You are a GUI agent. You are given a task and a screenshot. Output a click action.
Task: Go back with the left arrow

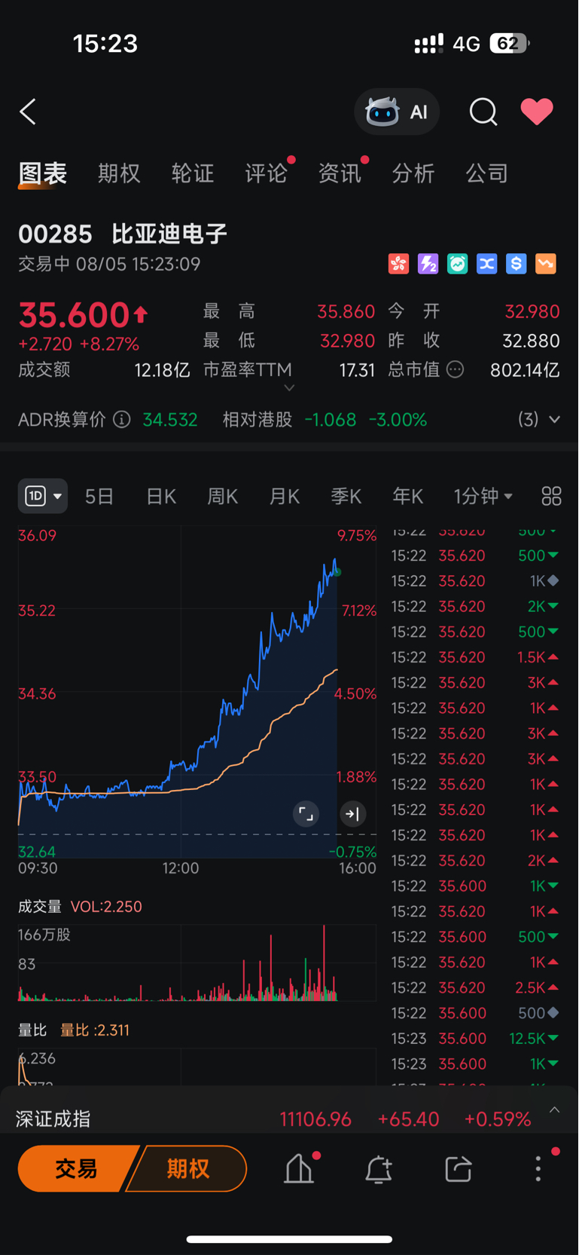28,112
